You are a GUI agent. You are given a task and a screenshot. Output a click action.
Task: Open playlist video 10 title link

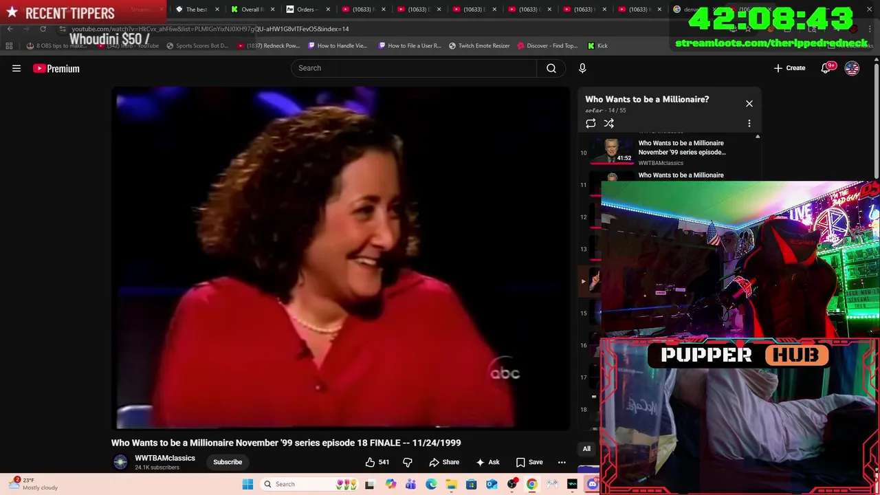click(x=682, y=148)
